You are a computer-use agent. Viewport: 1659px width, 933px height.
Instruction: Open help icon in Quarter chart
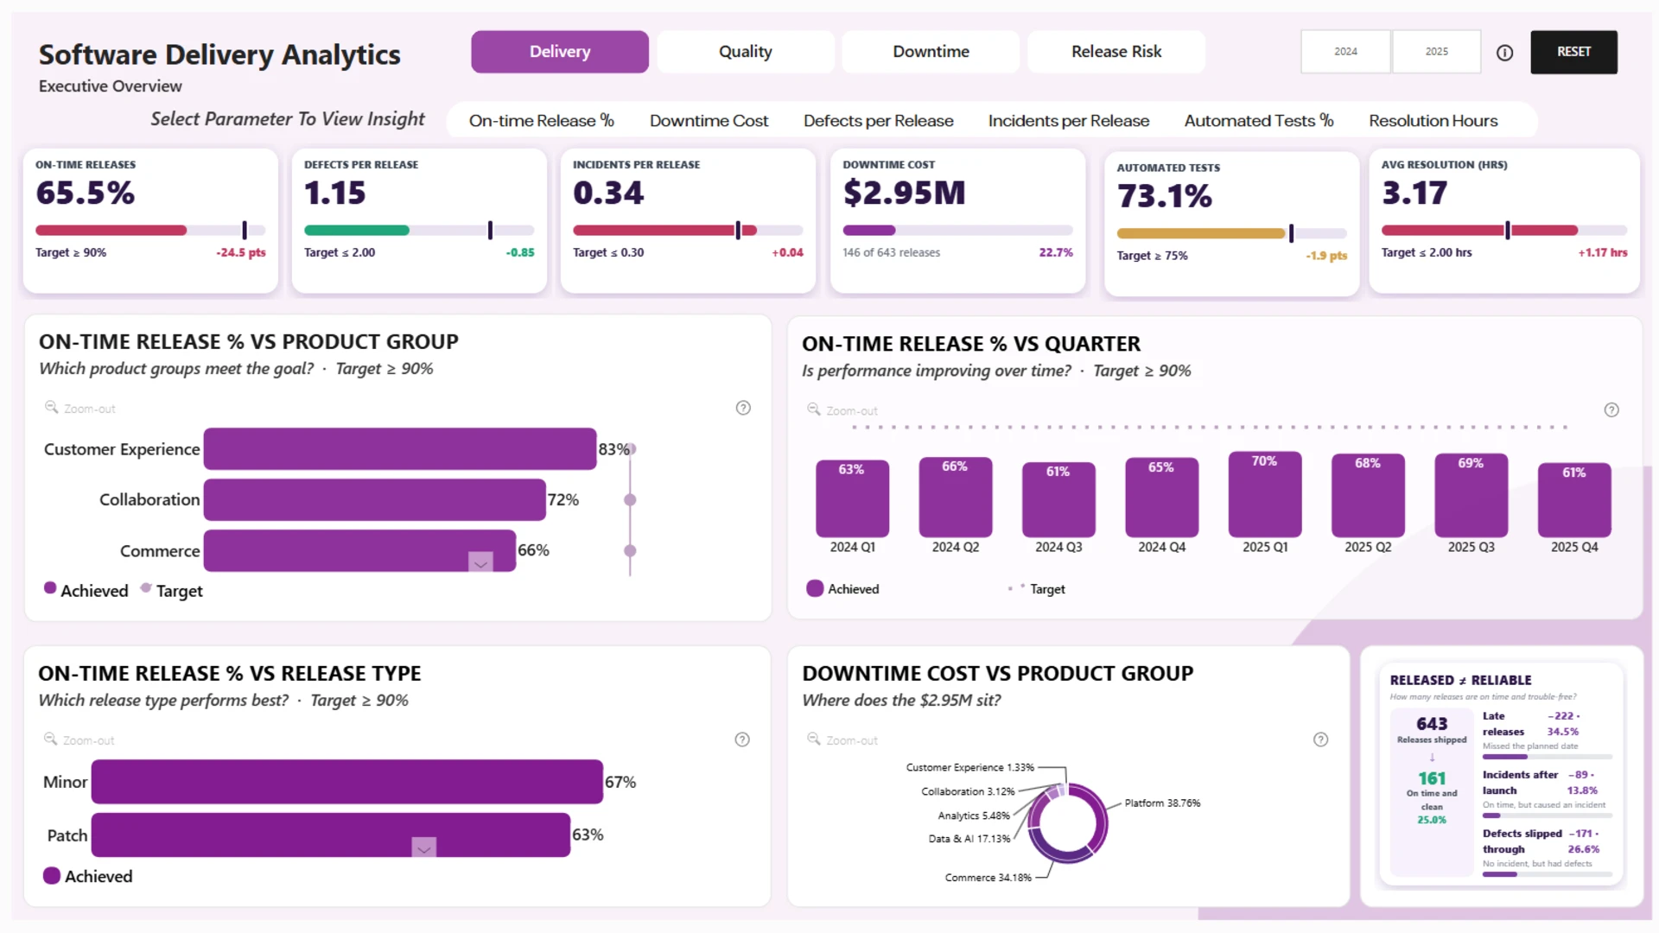pos(1611,410)
